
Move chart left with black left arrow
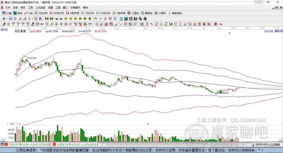(56, 19)
